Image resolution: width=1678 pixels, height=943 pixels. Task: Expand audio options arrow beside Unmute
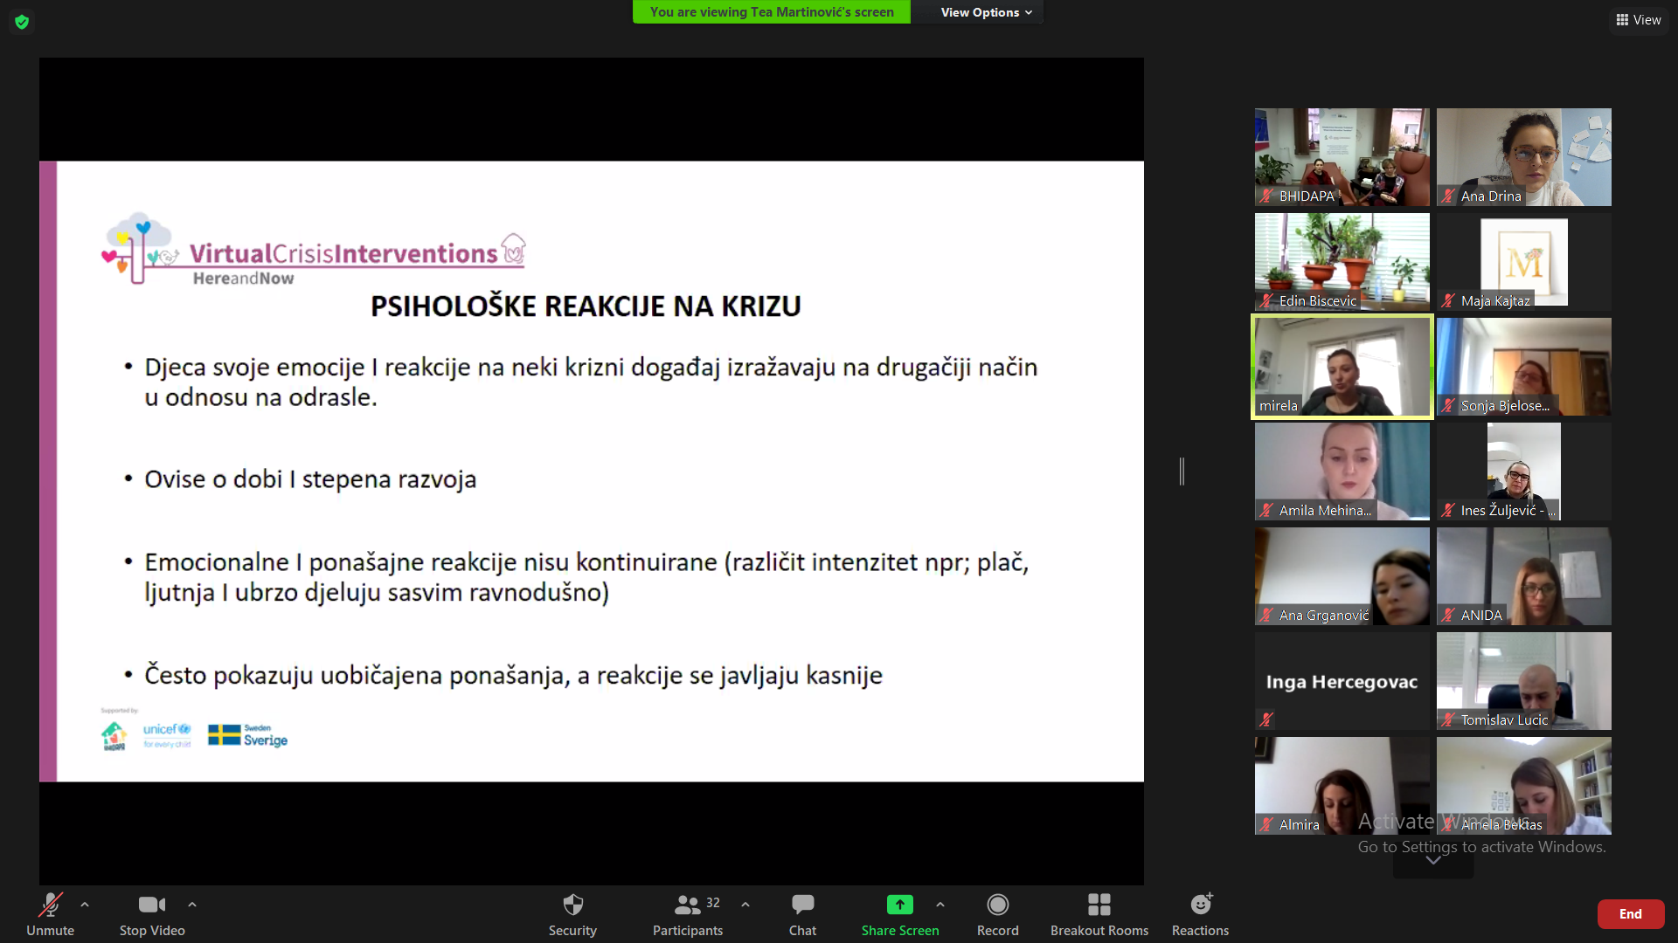pyautogui.click(x=85, y=905)
